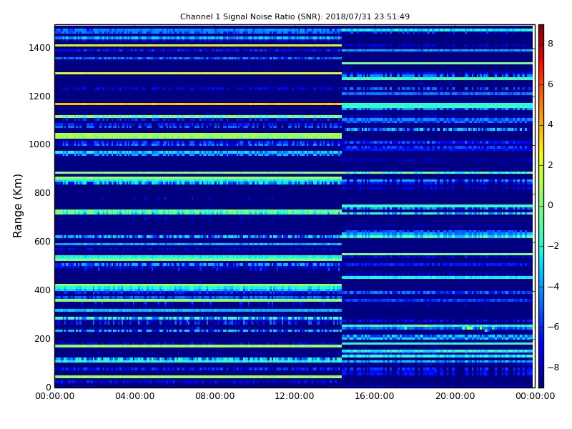The width and height of the screenshot is (572, 429).
Task: Click the 12:00:00 time tick label
Action: (x=295, y=396)
